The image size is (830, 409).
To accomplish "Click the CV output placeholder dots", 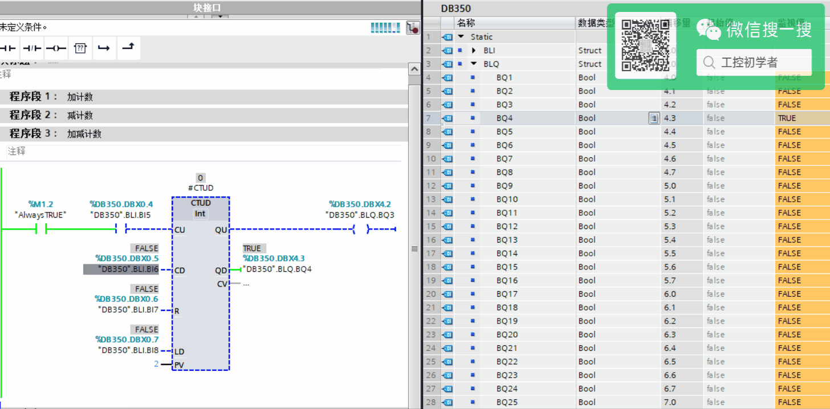I will 246,284.
